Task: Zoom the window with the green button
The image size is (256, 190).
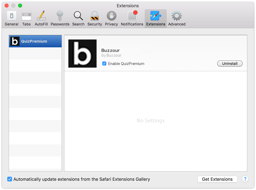Action: [20, 6]
